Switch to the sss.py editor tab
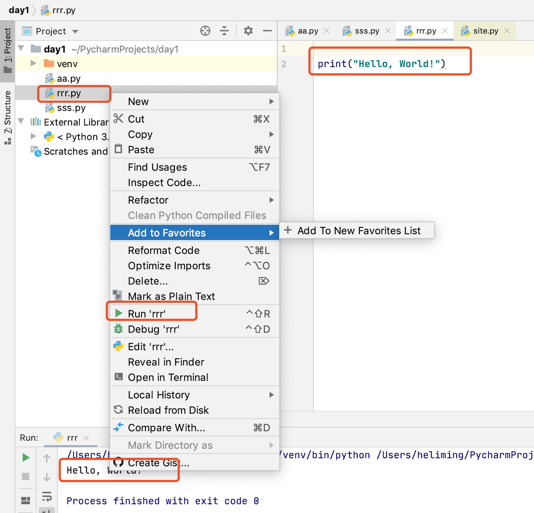 click(361, 31)
